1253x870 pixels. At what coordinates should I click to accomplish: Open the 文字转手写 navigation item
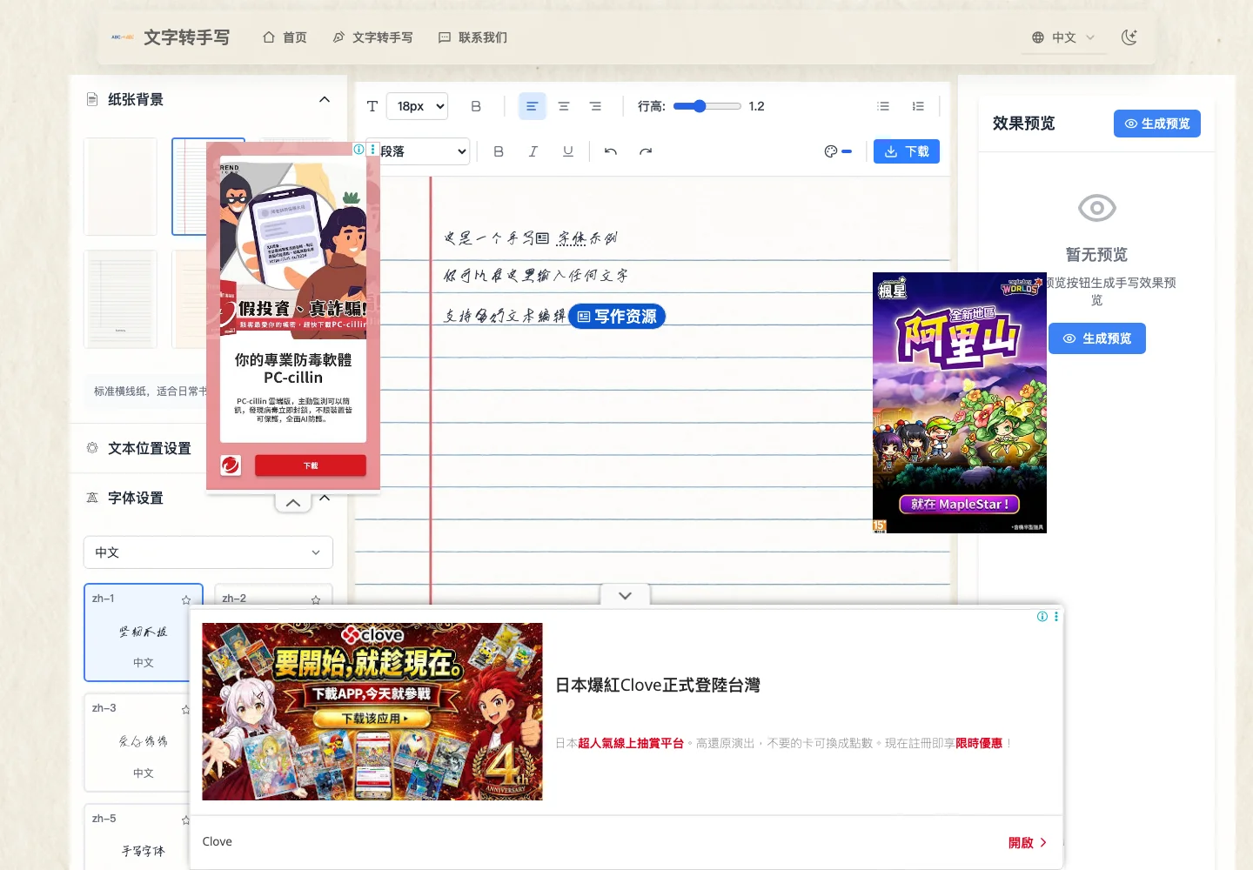(372, 37)
